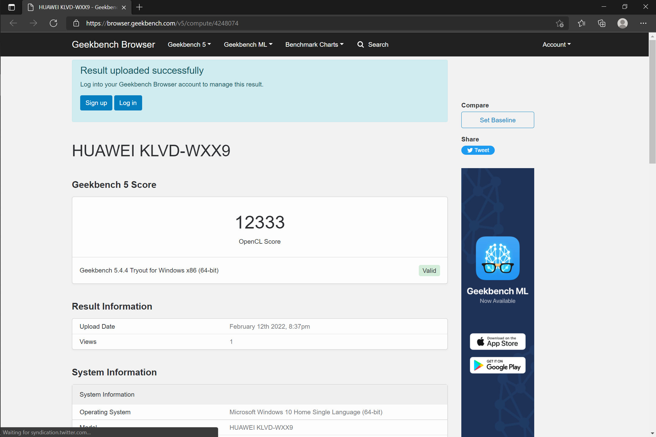656x437 pixels.
Task: Open Settings and more ellipsis menu
Action: [643, 23]
